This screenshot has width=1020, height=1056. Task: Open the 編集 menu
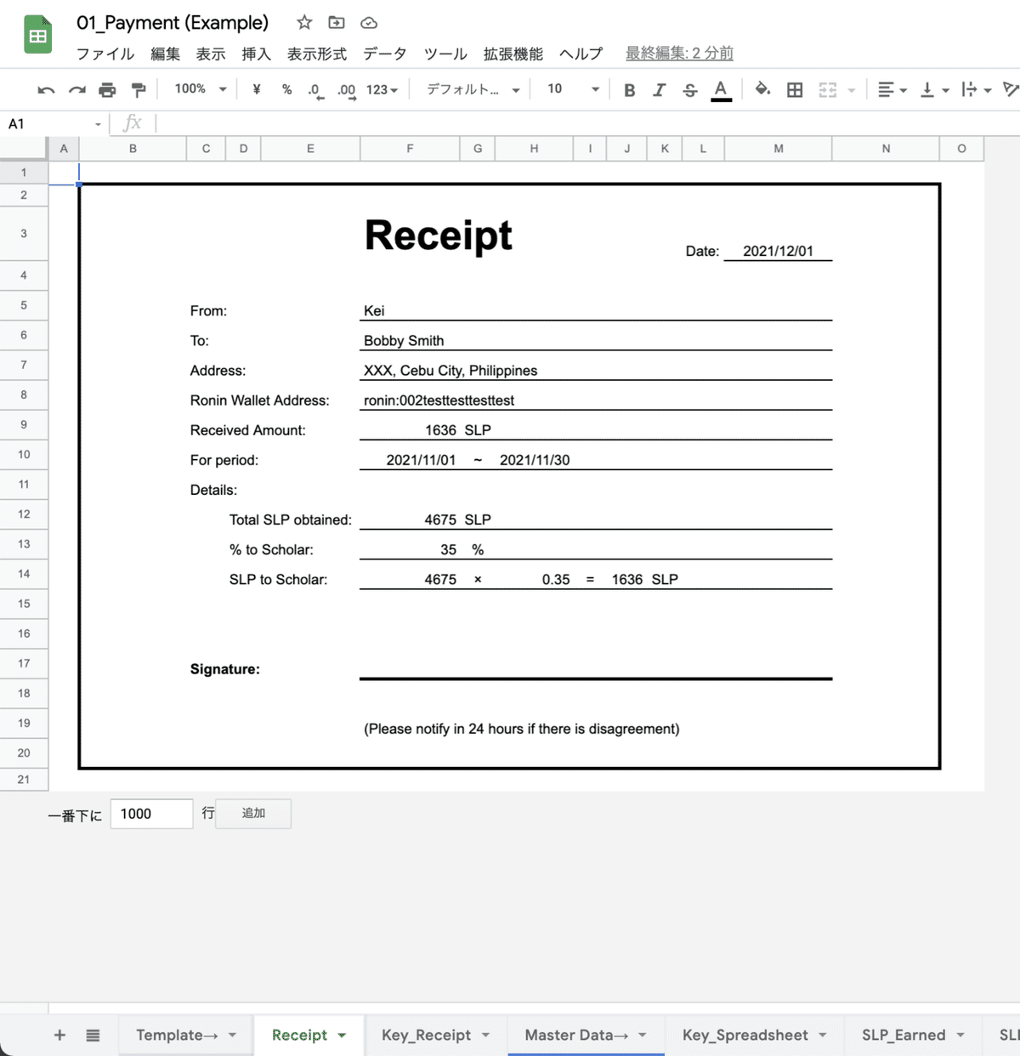pyautogui.click(x=165, y=54)
